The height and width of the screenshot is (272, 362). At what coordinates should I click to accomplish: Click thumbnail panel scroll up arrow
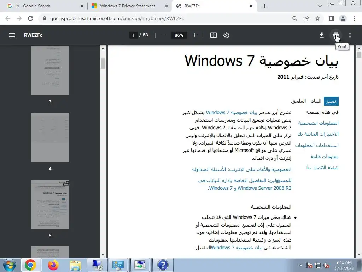[x=103, y=48]
